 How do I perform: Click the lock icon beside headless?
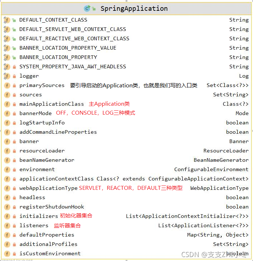(x=14, y=198)
